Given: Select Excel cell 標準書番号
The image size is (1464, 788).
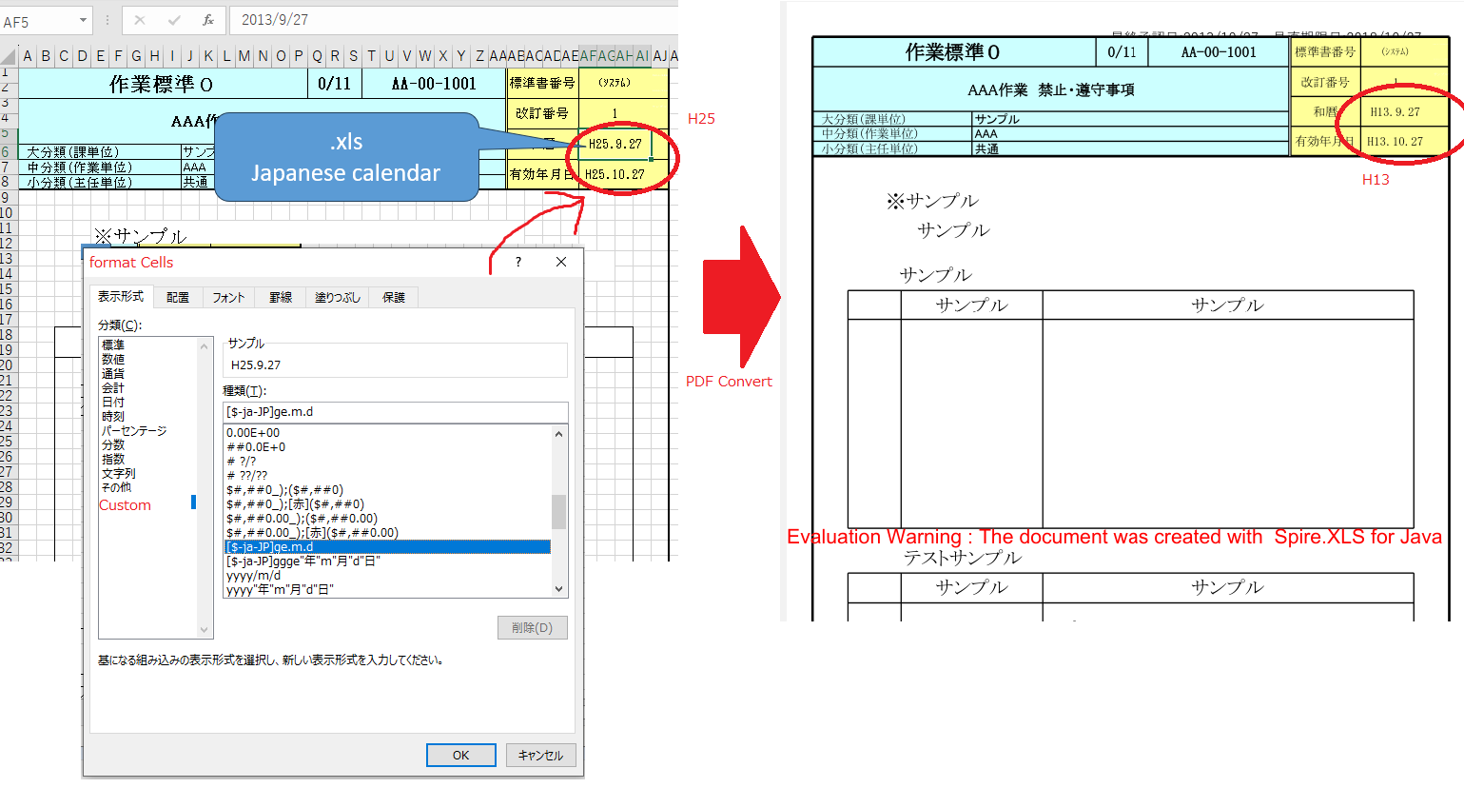Looking at the screenshot, I should [542, 83].
